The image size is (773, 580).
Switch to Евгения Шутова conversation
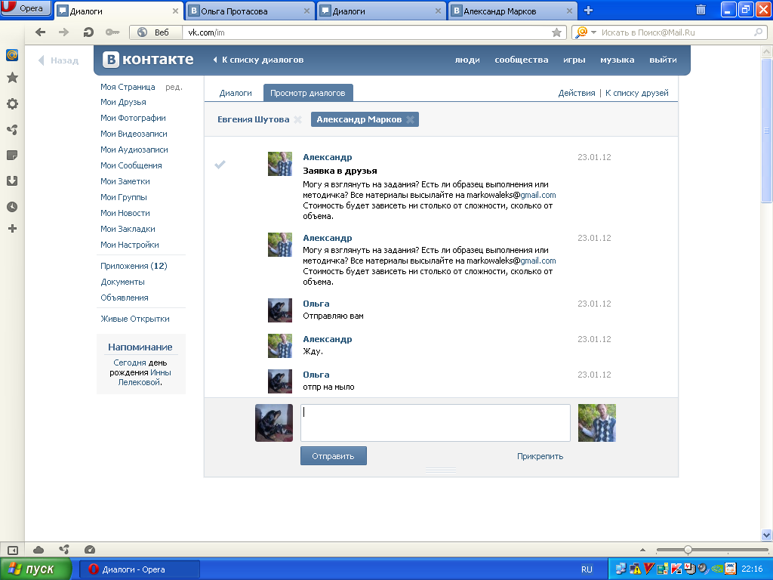[254, 119]
